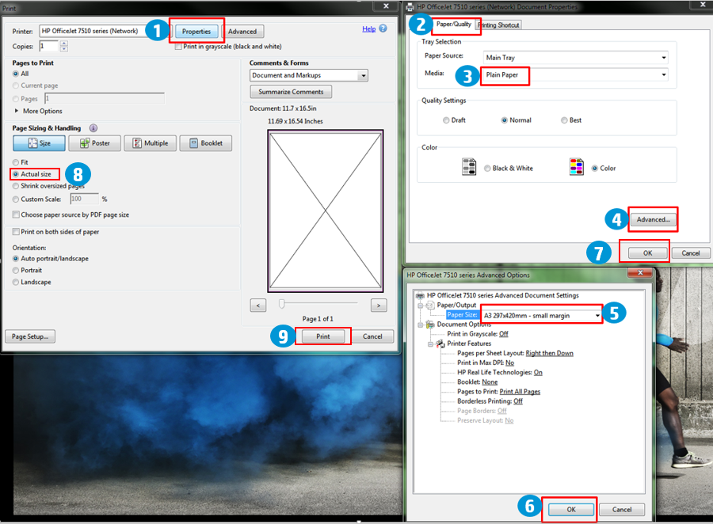Select the Multiple pages option
The height and width of the screenshot is (524, 713).
point(150,143)
